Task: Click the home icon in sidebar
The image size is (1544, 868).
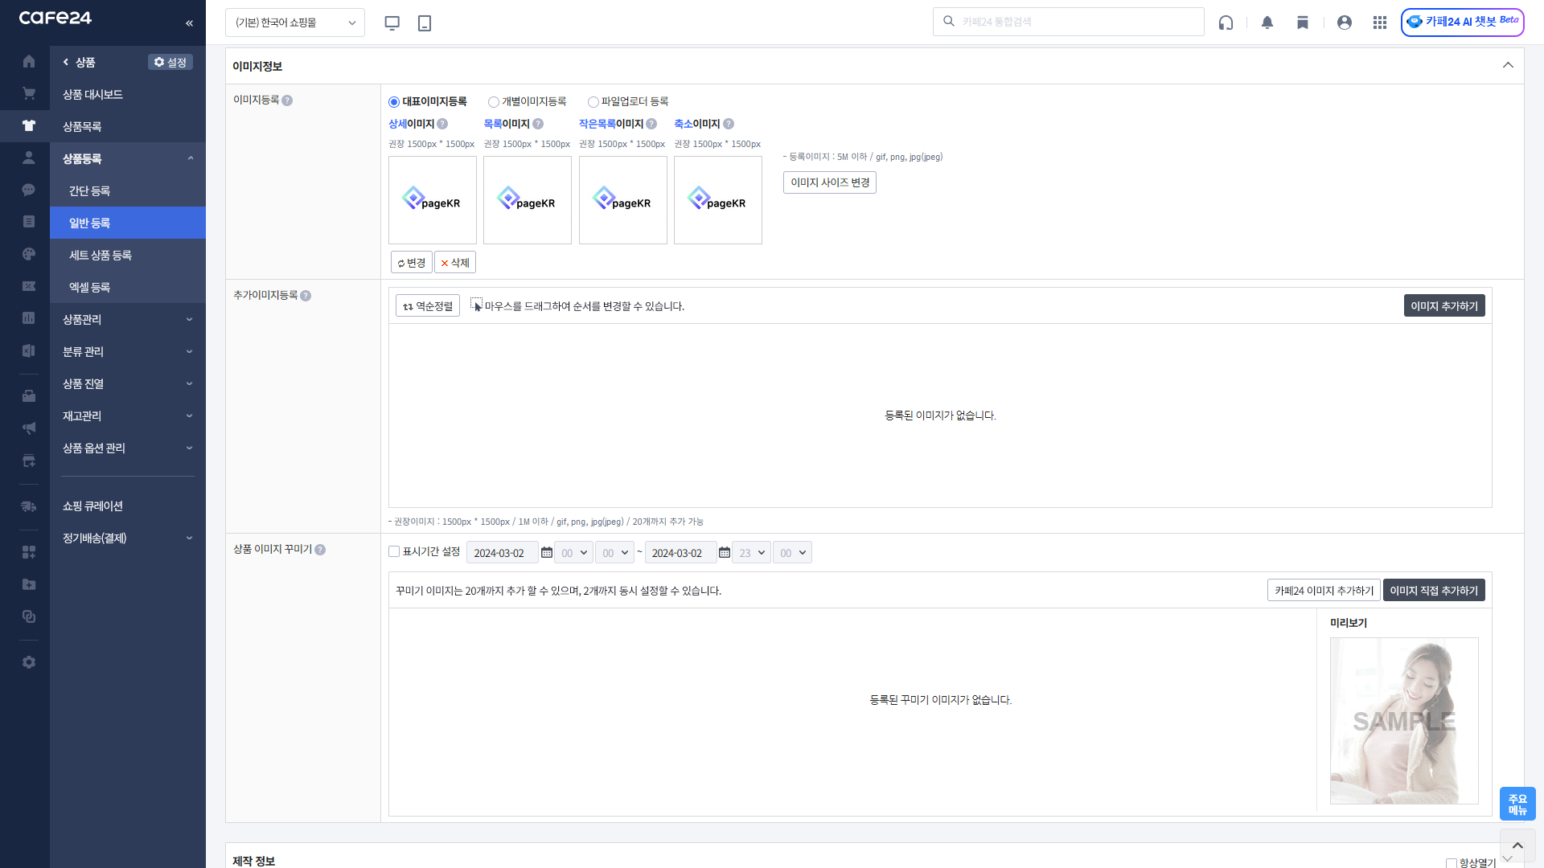Action: 29,62
